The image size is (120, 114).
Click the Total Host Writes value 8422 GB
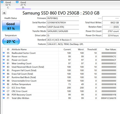pos(111,22)
